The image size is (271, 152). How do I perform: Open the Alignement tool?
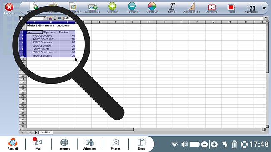191,6
